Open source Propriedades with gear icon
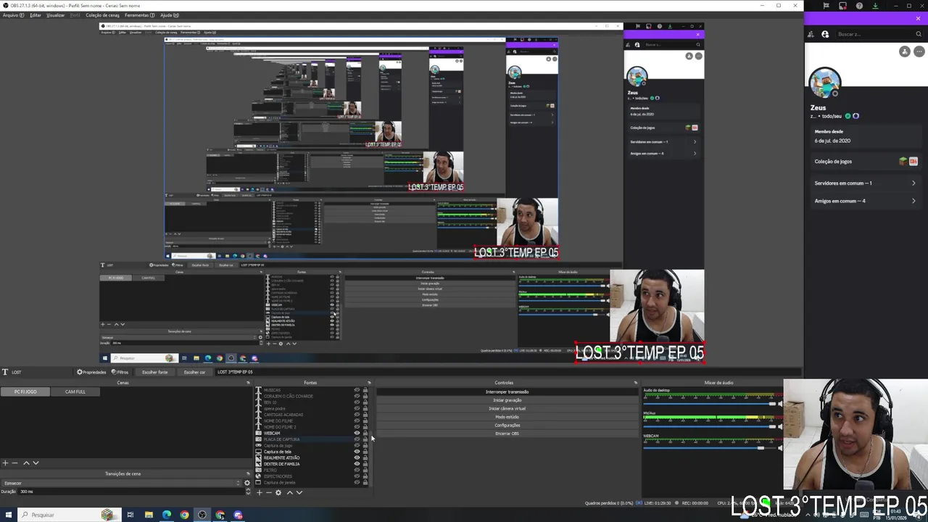The height and width of the screenshot is (522, 928). click(91, 372)
